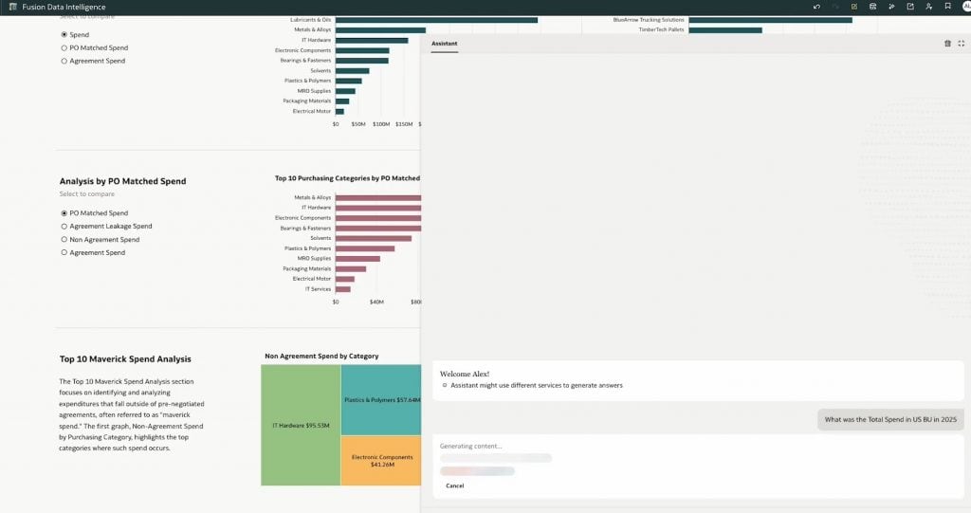Select the Spend radio button
971x513 pixels.
pyautogui.click(x=64, y=35)
